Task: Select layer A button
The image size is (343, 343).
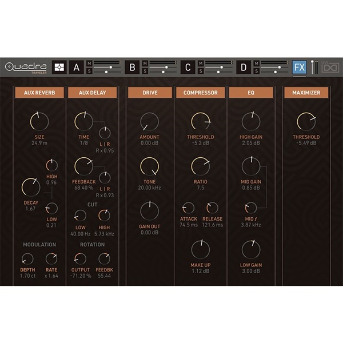Action: [x=75, y=67]
